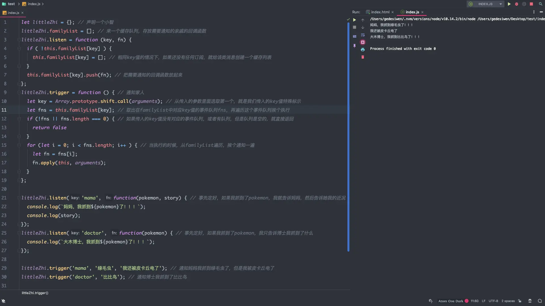Clear console with the trash icon
The width and height of the screenshot is (545, 306).
[x=362, y=57]
